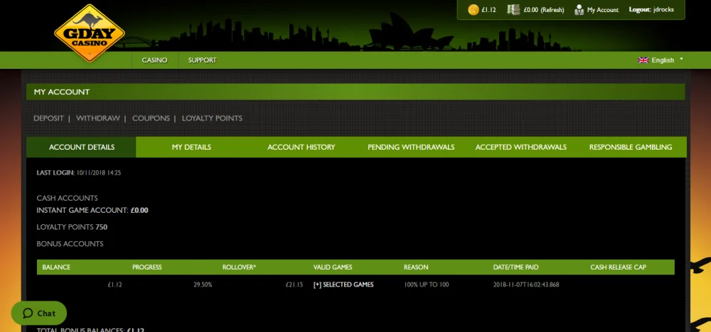Image resolution: width=711 pixels, height=332 pixels.
Task: Open the Responsible Gambling tab
Action: [x=631, y=147]
